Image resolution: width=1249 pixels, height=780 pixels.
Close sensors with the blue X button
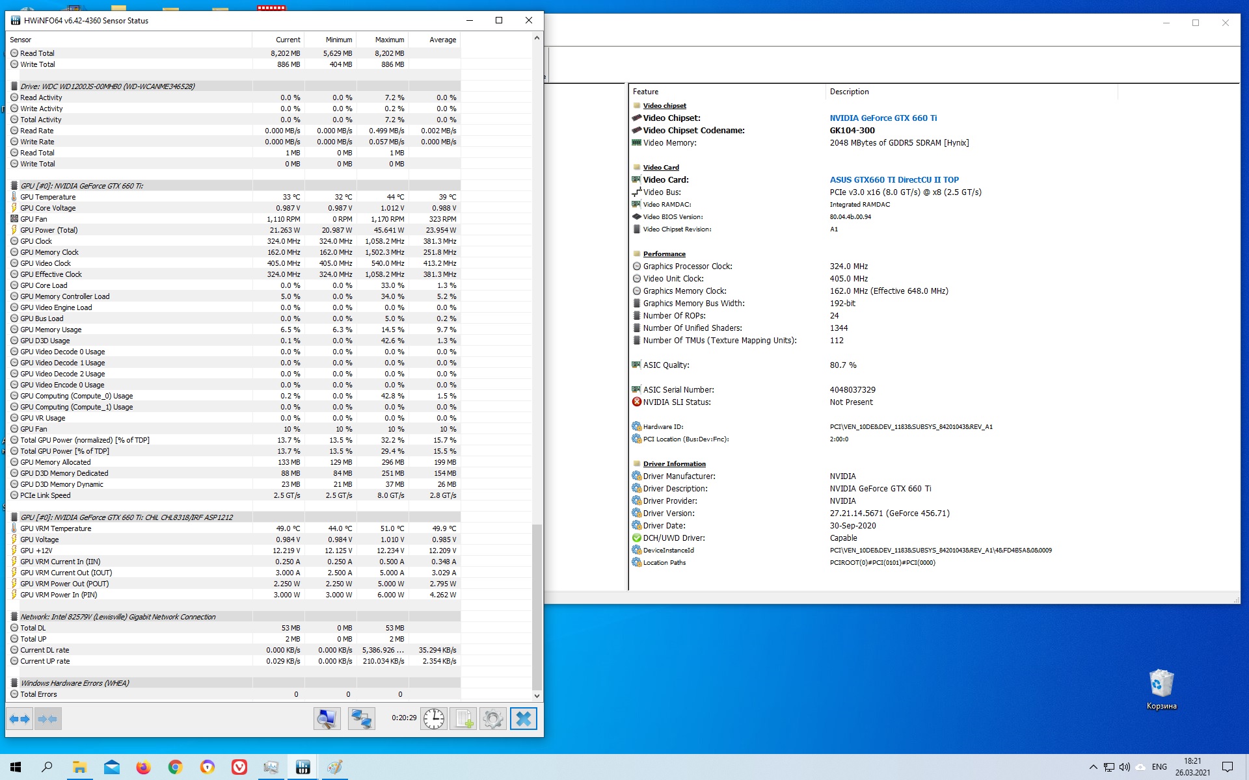tap(523, 719)
